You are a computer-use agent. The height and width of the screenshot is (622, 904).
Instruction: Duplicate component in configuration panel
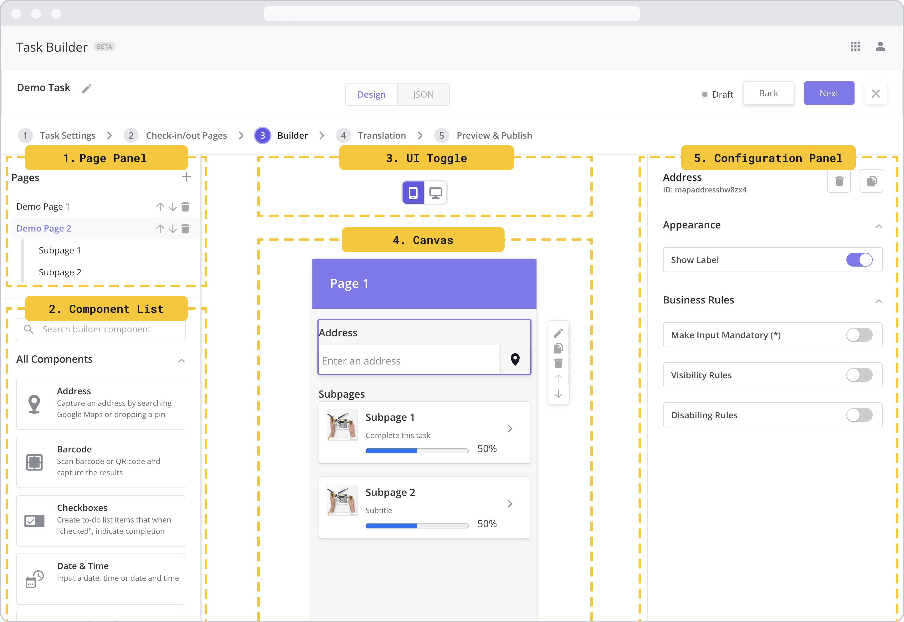872,181
